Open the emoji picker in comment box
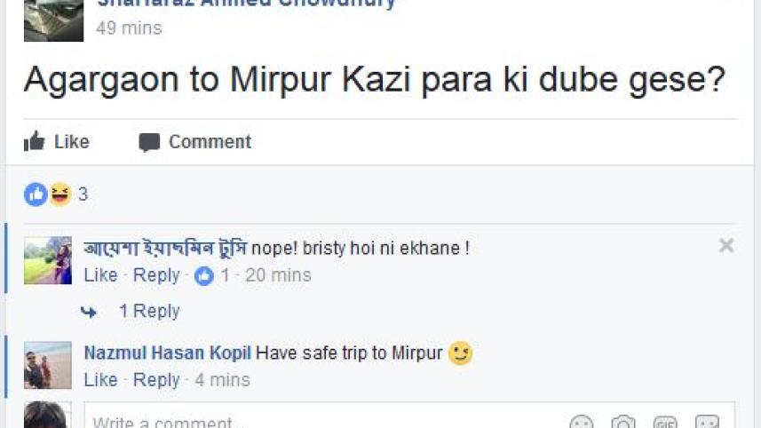Image resolution: width=761 pixels, height=428 pixels. coord(582,423)
